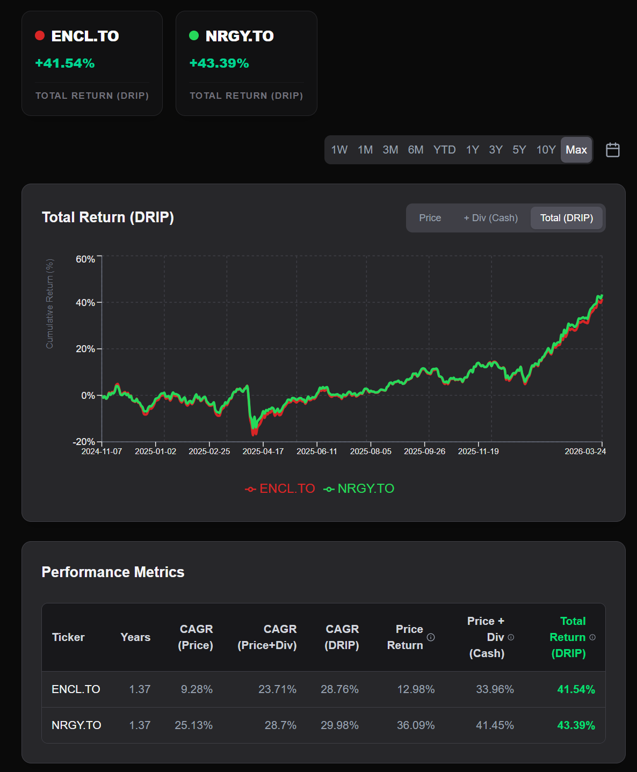This screenshot has height=772, width=637.
Task: Select the ENCL.TO row in metrics table
Action: tap(76, 689)
